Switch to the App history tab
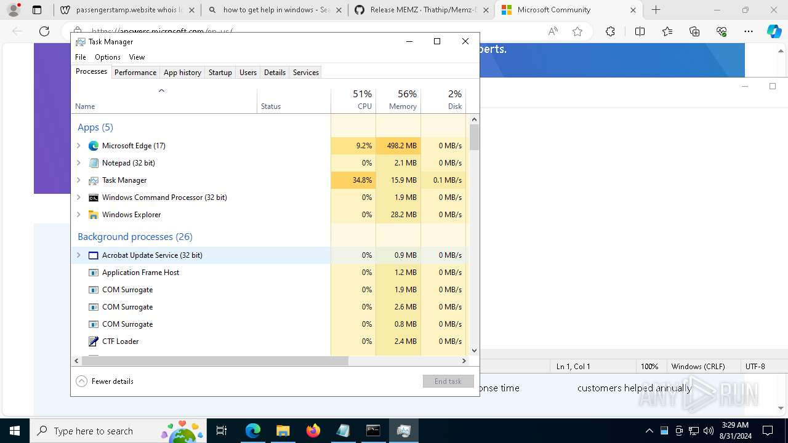788x443 pixels. [x=182, y=73]
